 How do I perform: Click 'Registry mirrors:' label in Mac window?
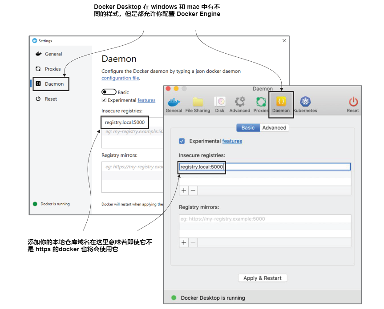point(199,207)
